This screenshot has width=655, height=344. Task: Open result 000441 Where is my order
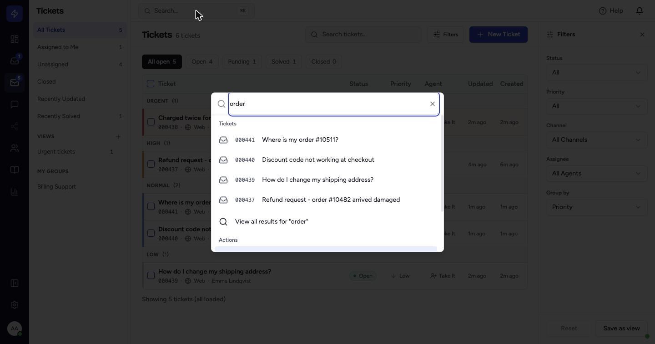(x=326, y=140)
